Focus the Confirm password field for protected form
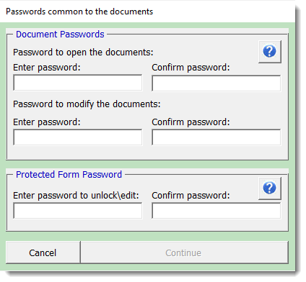The width and height of the screenshot is (306, 282). point(217,211)
